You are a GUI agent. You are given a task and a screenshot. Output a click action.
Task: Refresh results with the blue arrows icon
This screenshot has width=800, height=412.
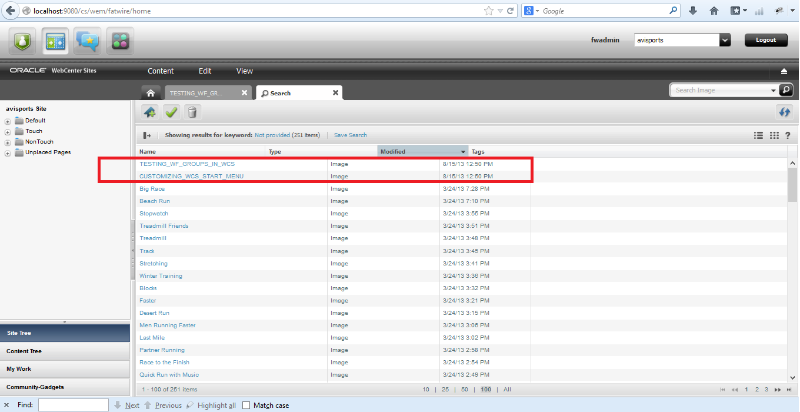784,111
